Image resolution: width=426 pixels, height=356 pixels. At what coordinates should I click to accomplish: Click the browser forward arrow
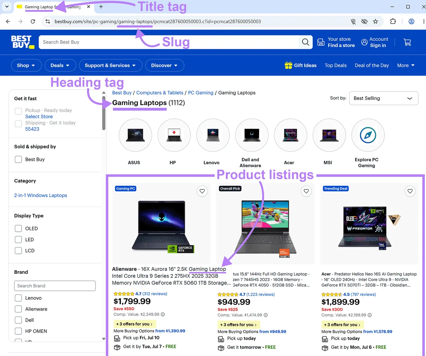click(20, 22)
